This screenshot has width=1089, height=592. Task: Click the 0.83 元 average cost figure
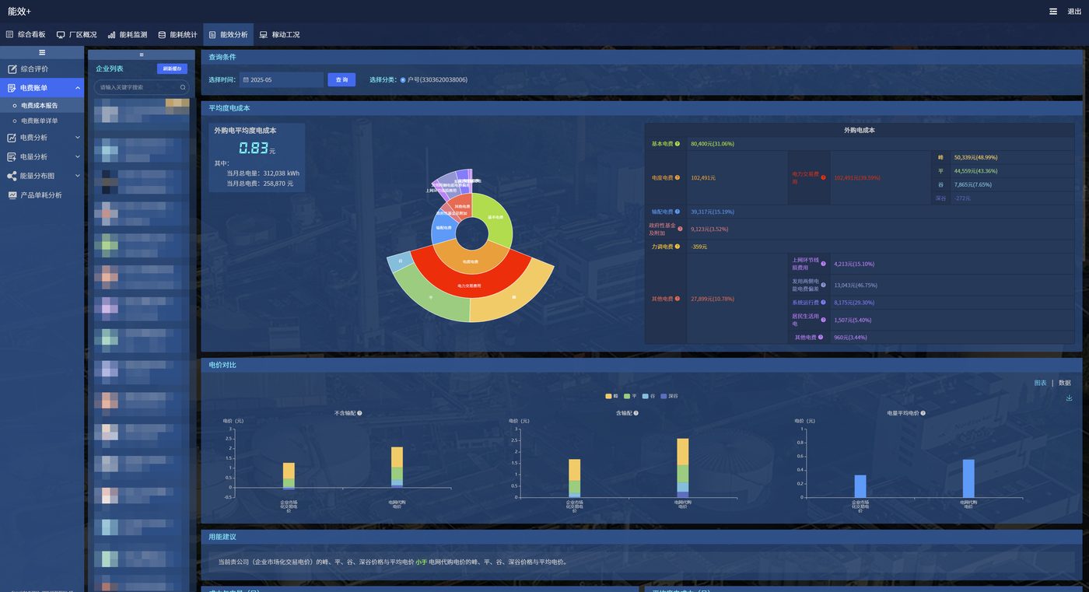click(257, 149)
